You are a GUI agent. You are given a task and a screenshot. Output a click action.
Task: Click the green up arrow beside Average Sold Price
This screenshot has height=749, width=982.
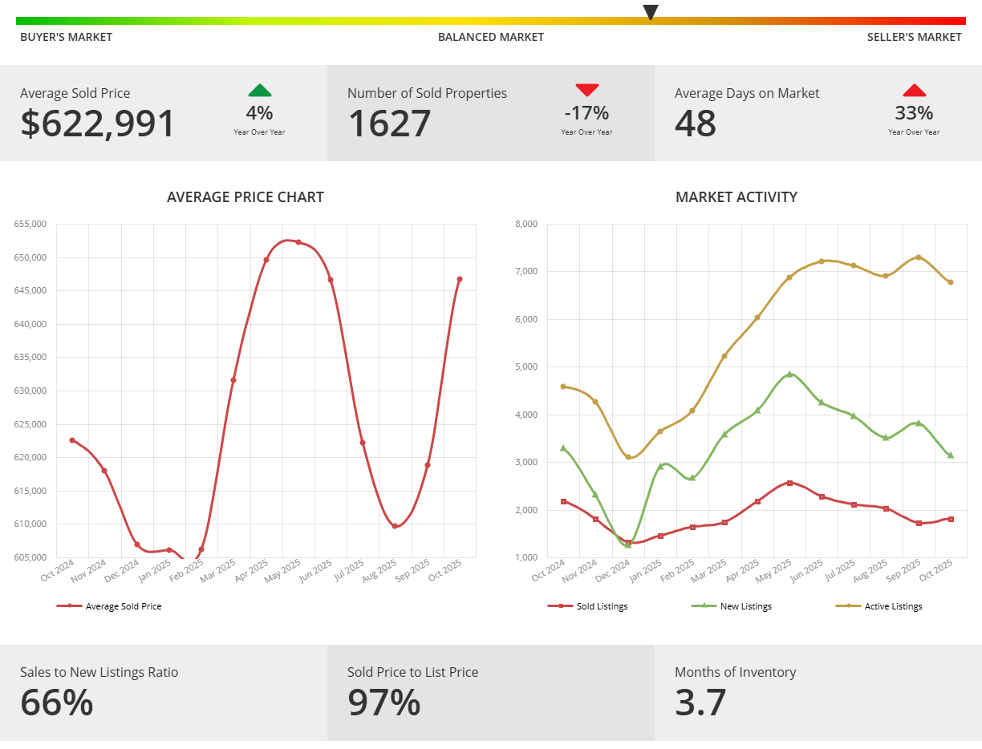[x=259, y=91]
